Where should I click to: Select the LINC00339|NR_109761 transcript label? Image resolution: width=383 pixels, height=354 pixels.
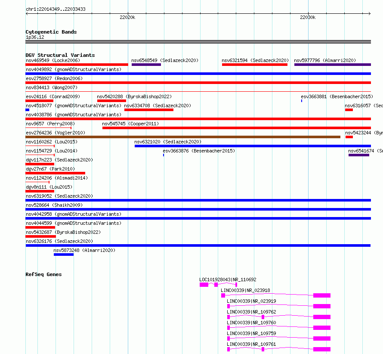(252, 344)
